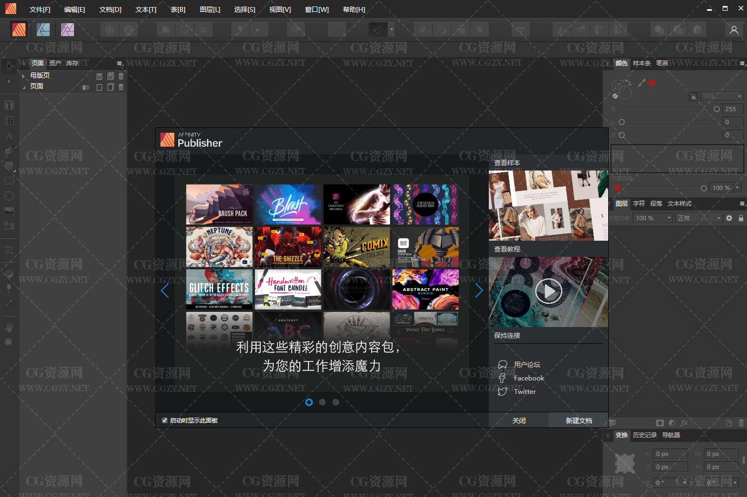Image resolution: width=747 pixels, height=497 pixels.
Task: Click the user account icon
Action: (733, 30)
